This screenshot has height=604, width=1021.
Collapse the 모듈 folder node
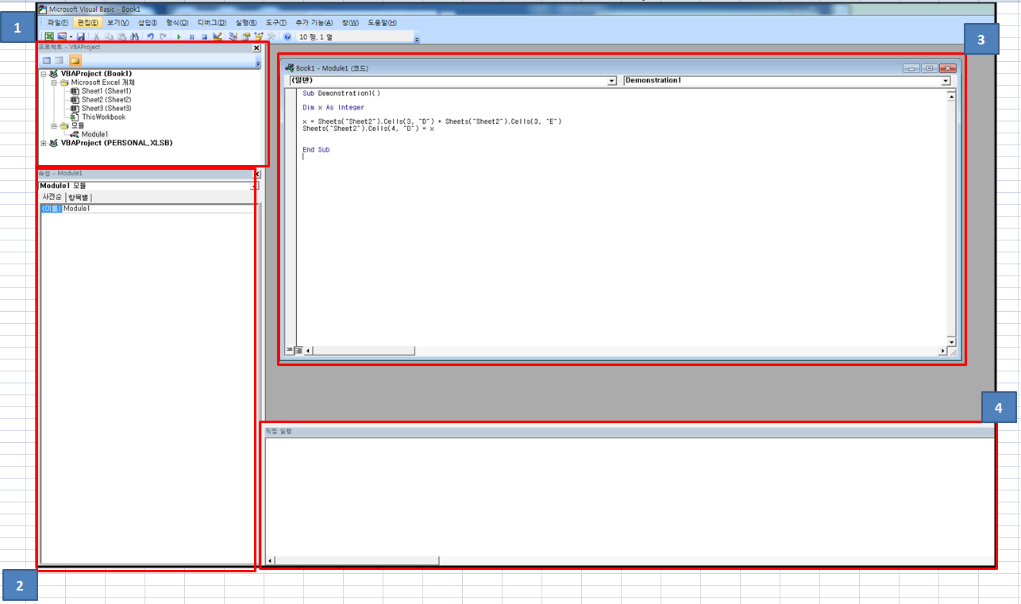point(54,125)
